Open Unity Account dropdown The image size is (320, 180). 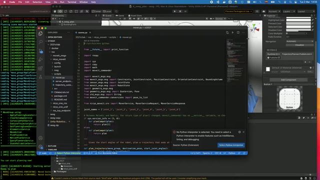point(274,11)
